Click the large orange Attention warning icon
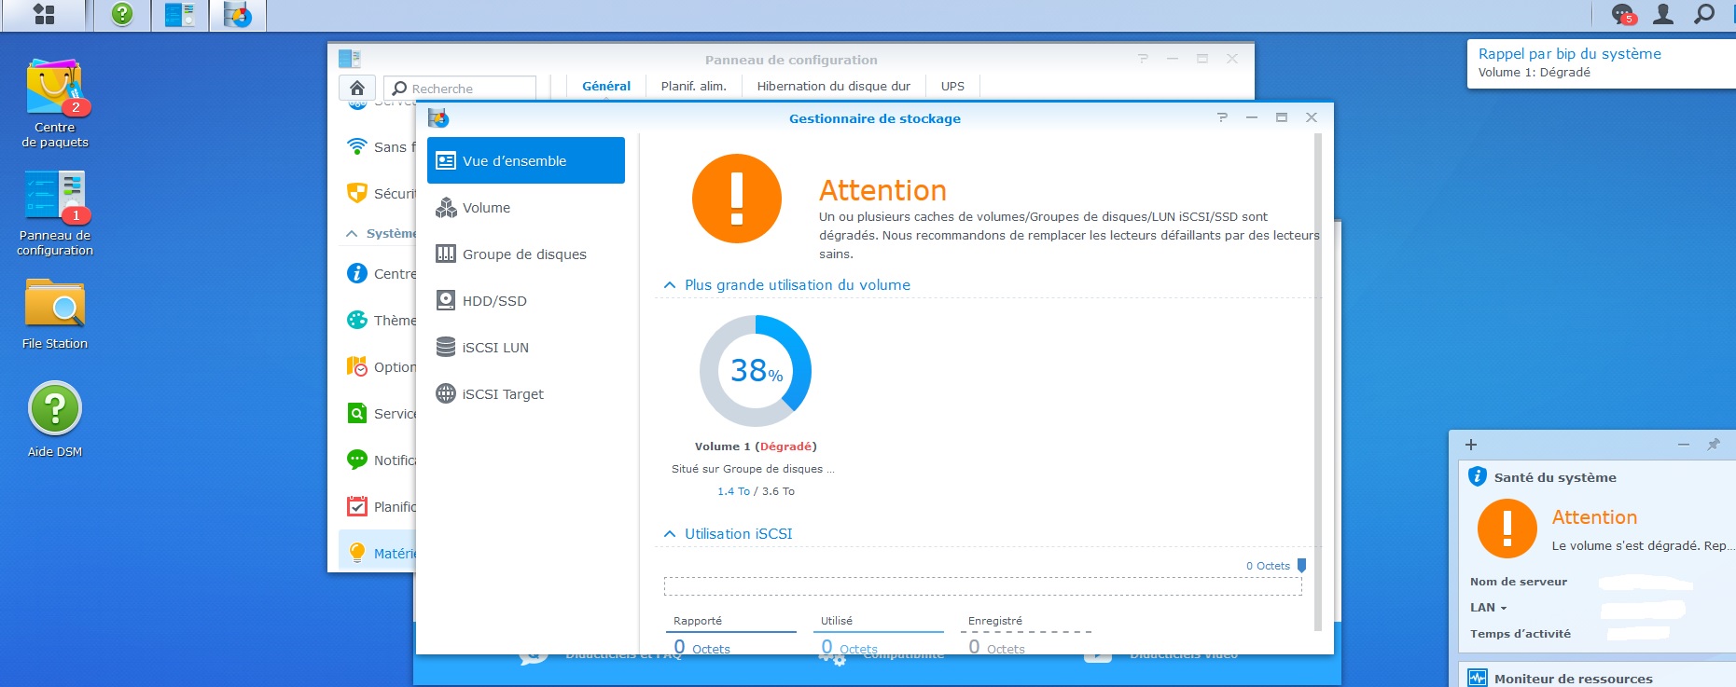 pos(737,199)
